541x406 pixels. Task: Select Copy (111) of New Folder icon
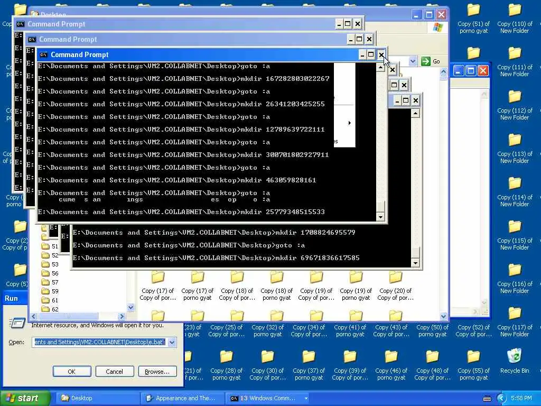[515, 62]
